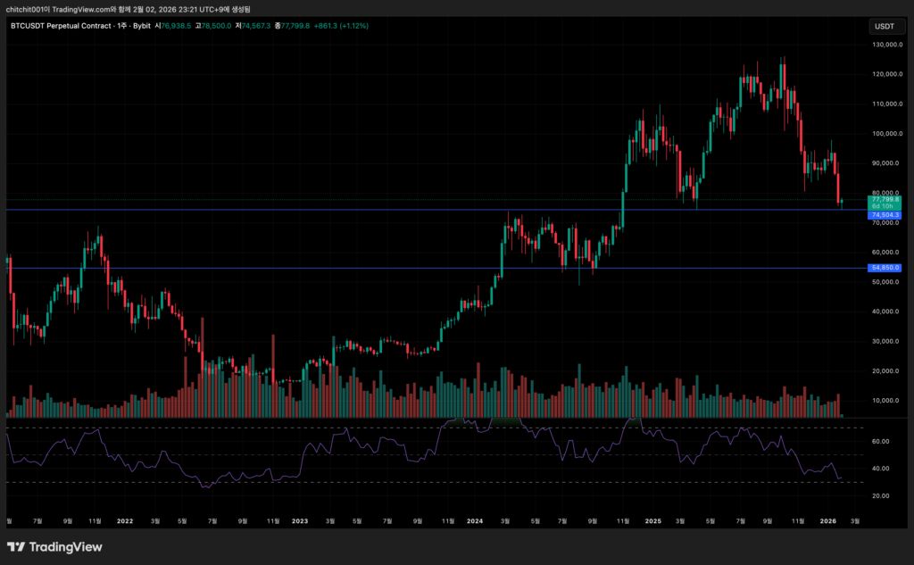Select the 54,850.0 blue price label
This screenshot has height=565, width=914.
[885, 268]
